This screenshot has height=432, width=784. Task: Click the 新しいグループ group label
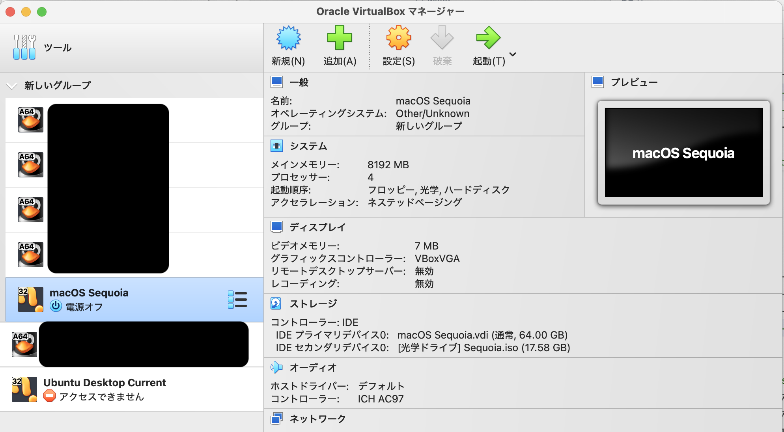pyautogui.click(x=58, y=86)
